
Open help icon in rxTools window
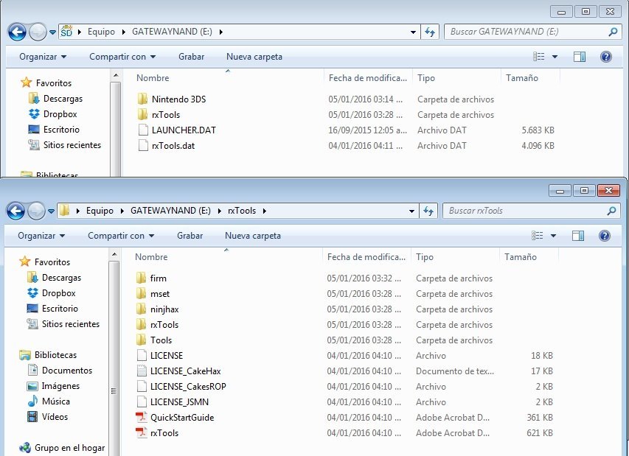pyautogui.click(x=604, y=236)
